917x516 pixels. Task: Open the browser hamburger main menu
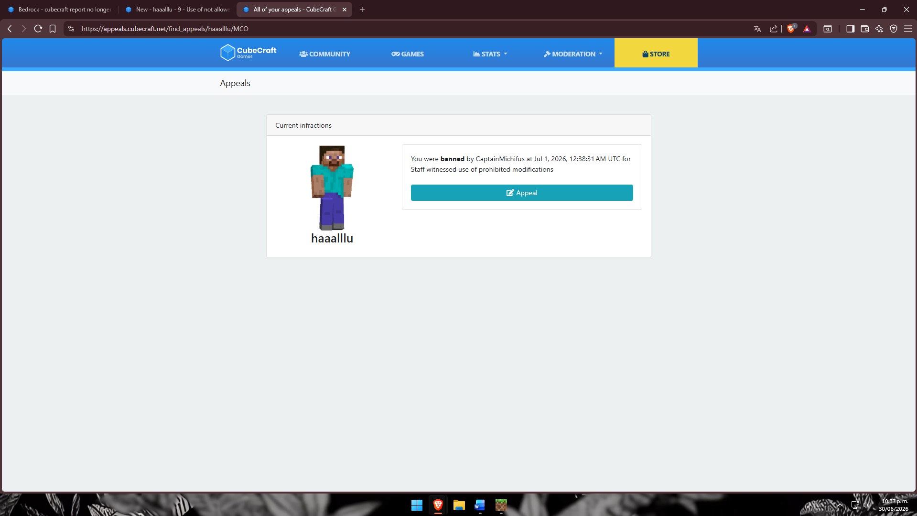tap(908, 29)
